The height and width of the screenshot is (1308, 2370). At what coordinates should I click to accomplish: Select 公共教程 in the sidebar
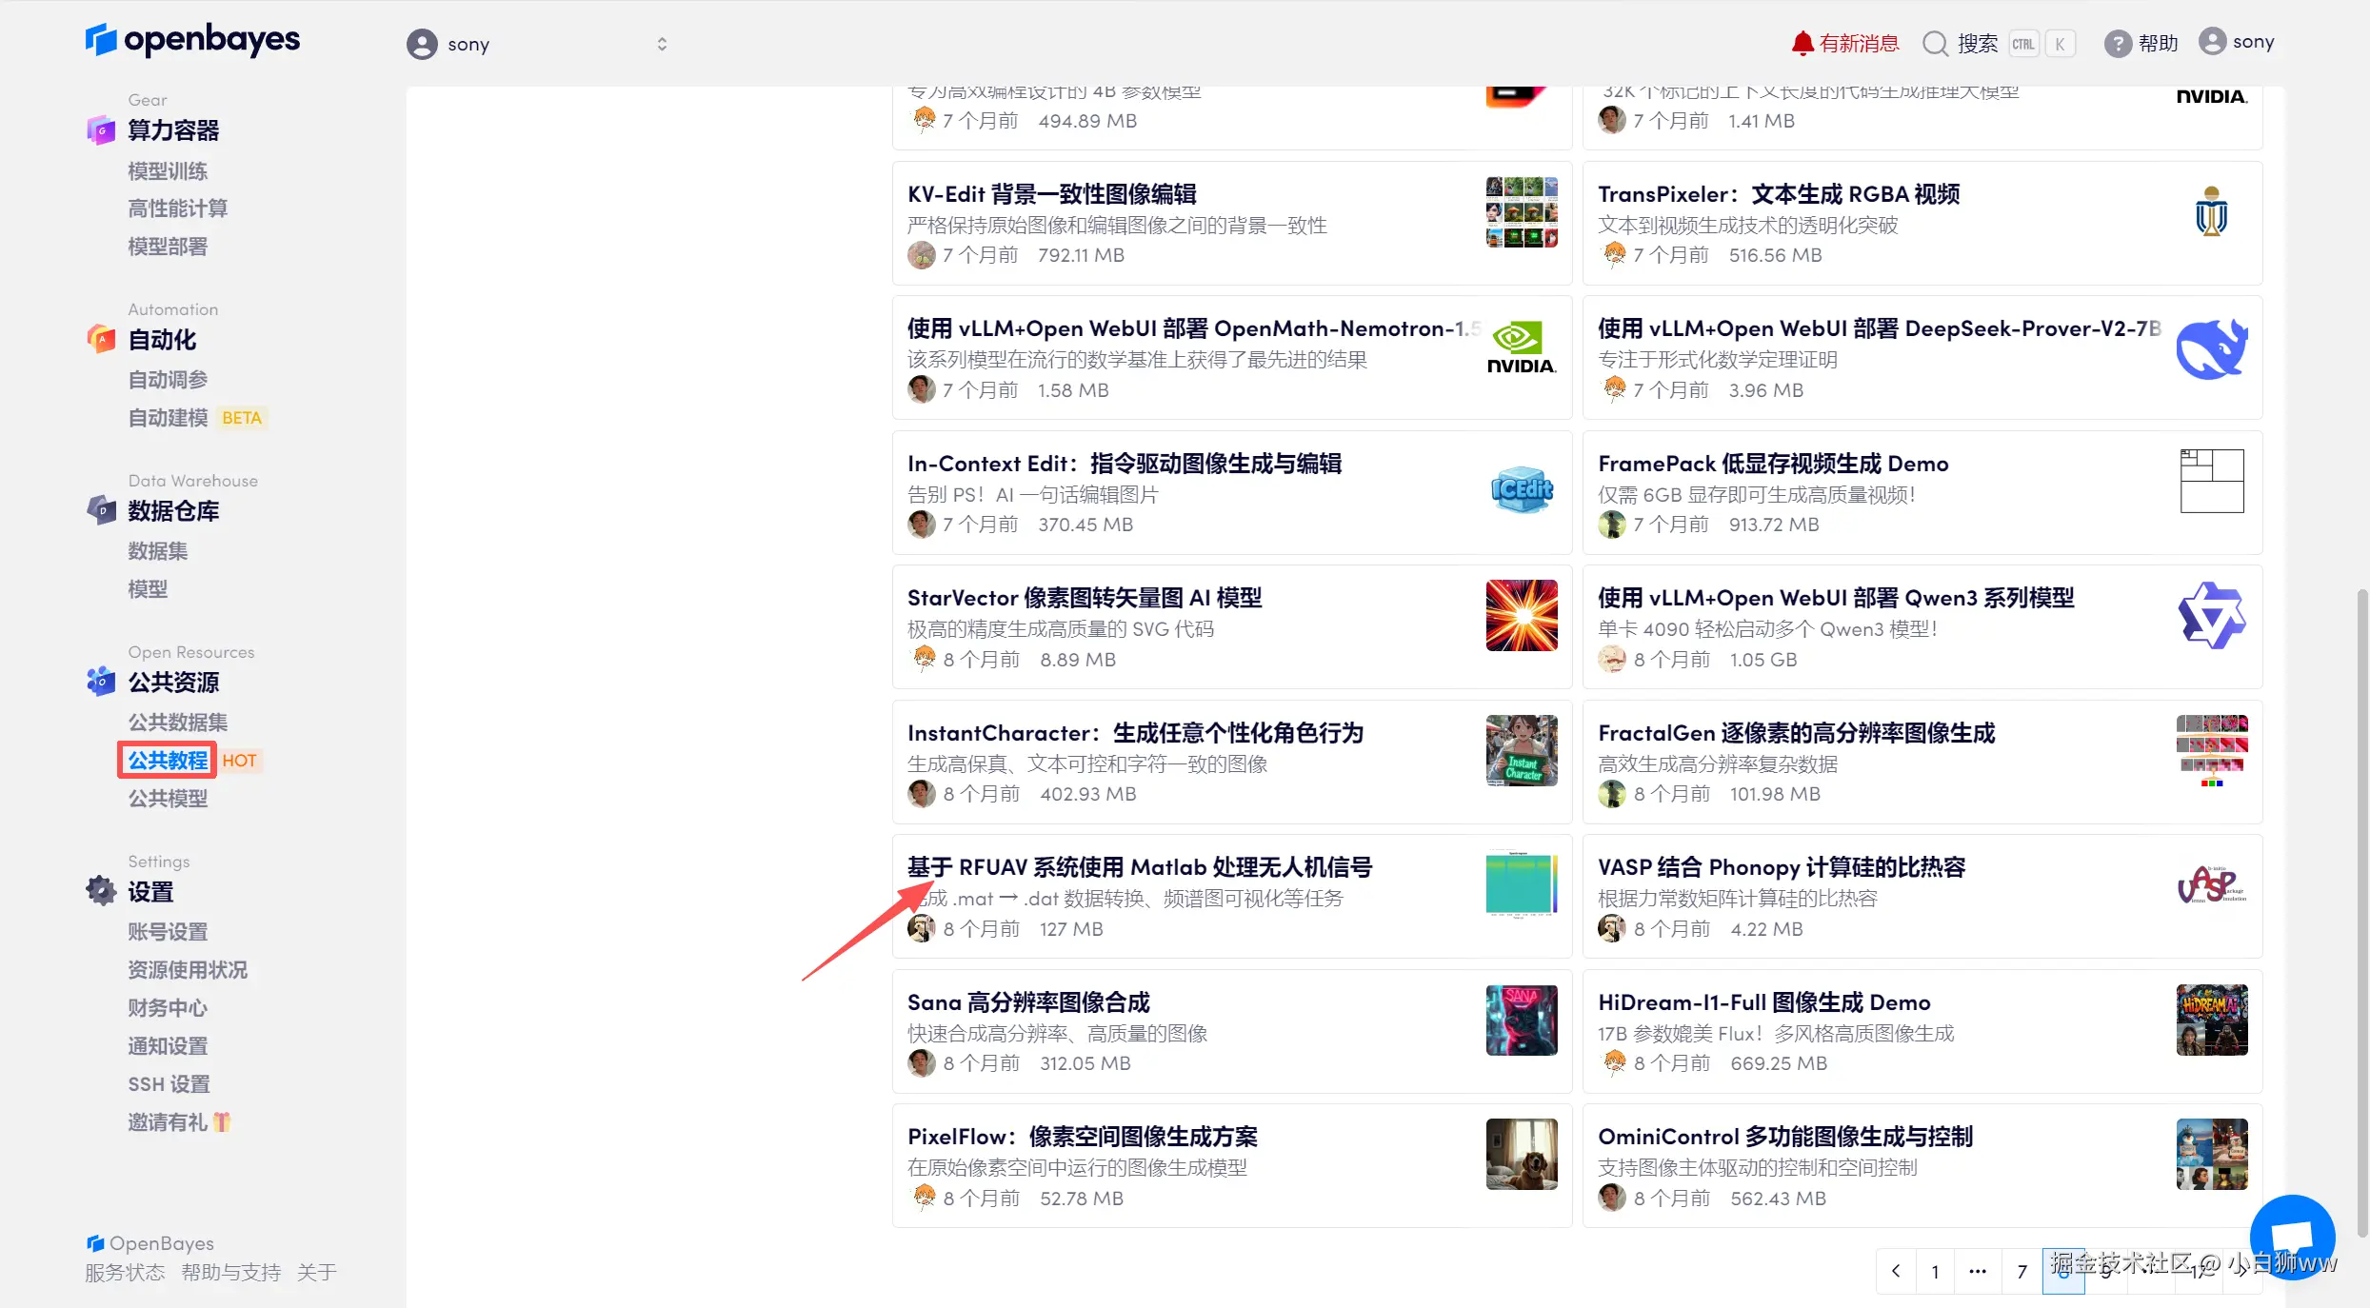(168, 760)
